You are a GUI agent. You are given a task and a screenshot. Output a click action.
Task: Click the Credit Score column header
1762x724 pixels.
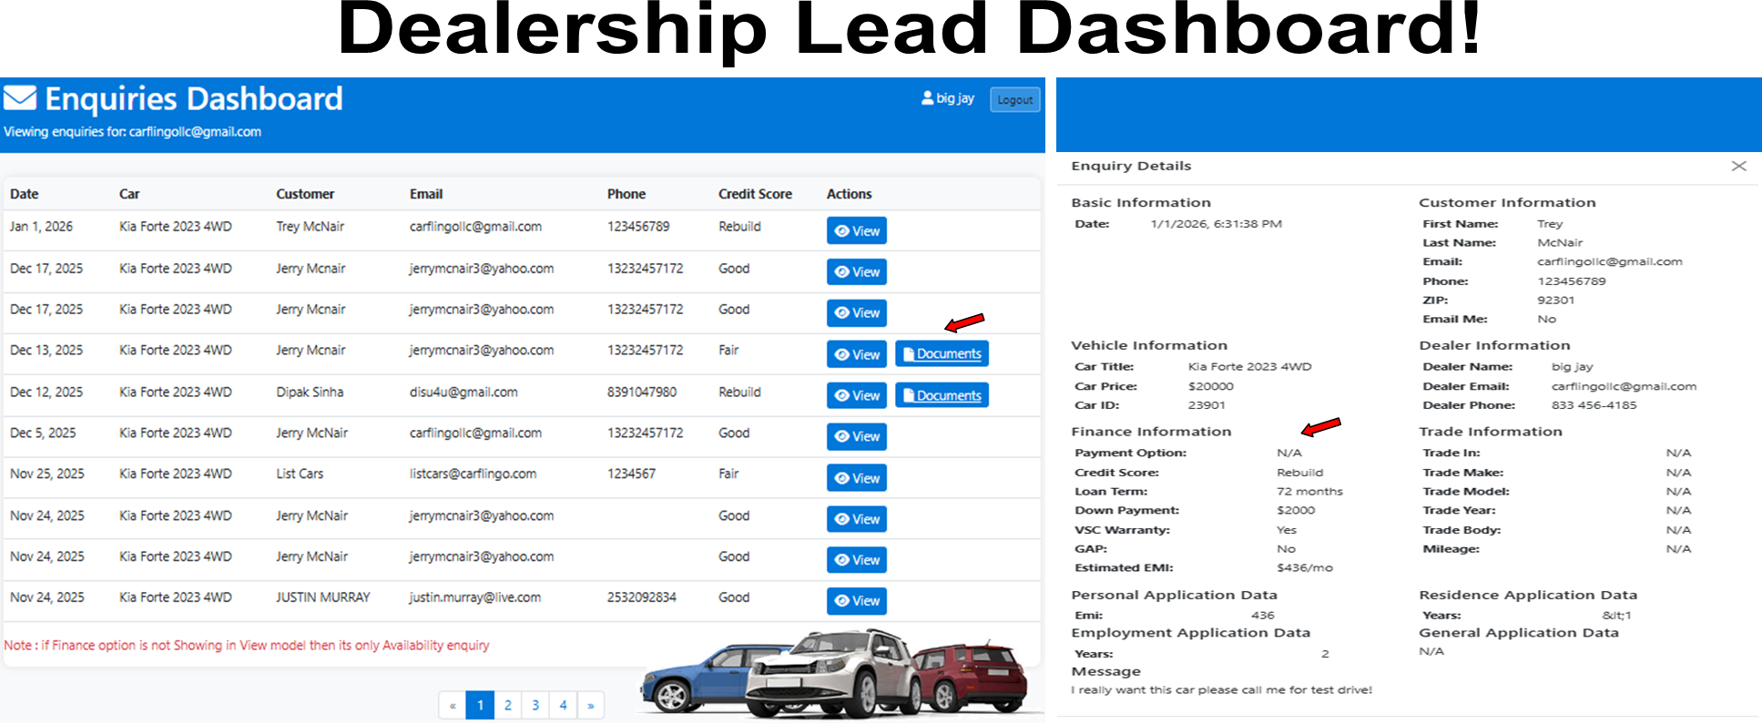pyautogui.click(x=754, y=194)
